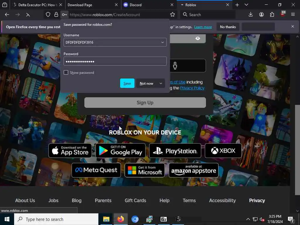Open Download on the App Store badge
This screenshot has height=225, width=300.
[x=70, y=150]
